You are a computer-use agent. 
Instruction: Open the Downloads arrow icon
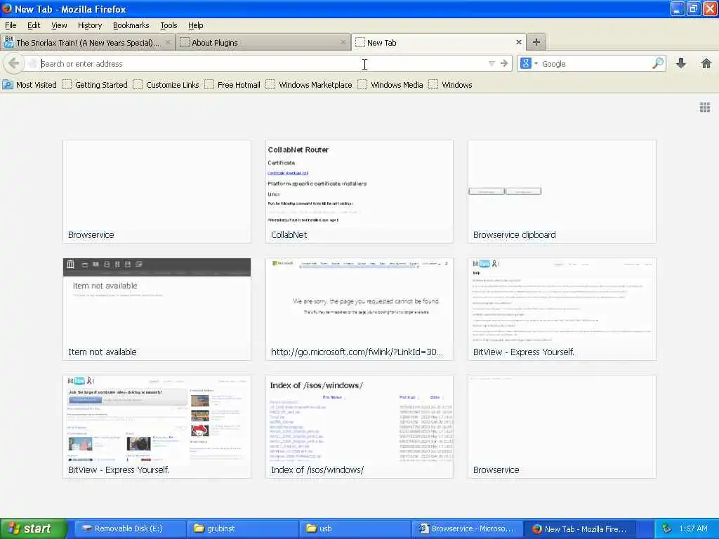(x=681, y=63)
